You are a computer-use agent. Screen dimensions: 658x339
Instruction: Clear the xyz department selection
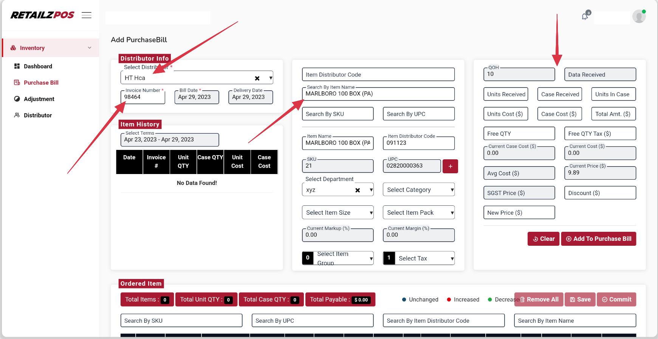tap(358, 190)
